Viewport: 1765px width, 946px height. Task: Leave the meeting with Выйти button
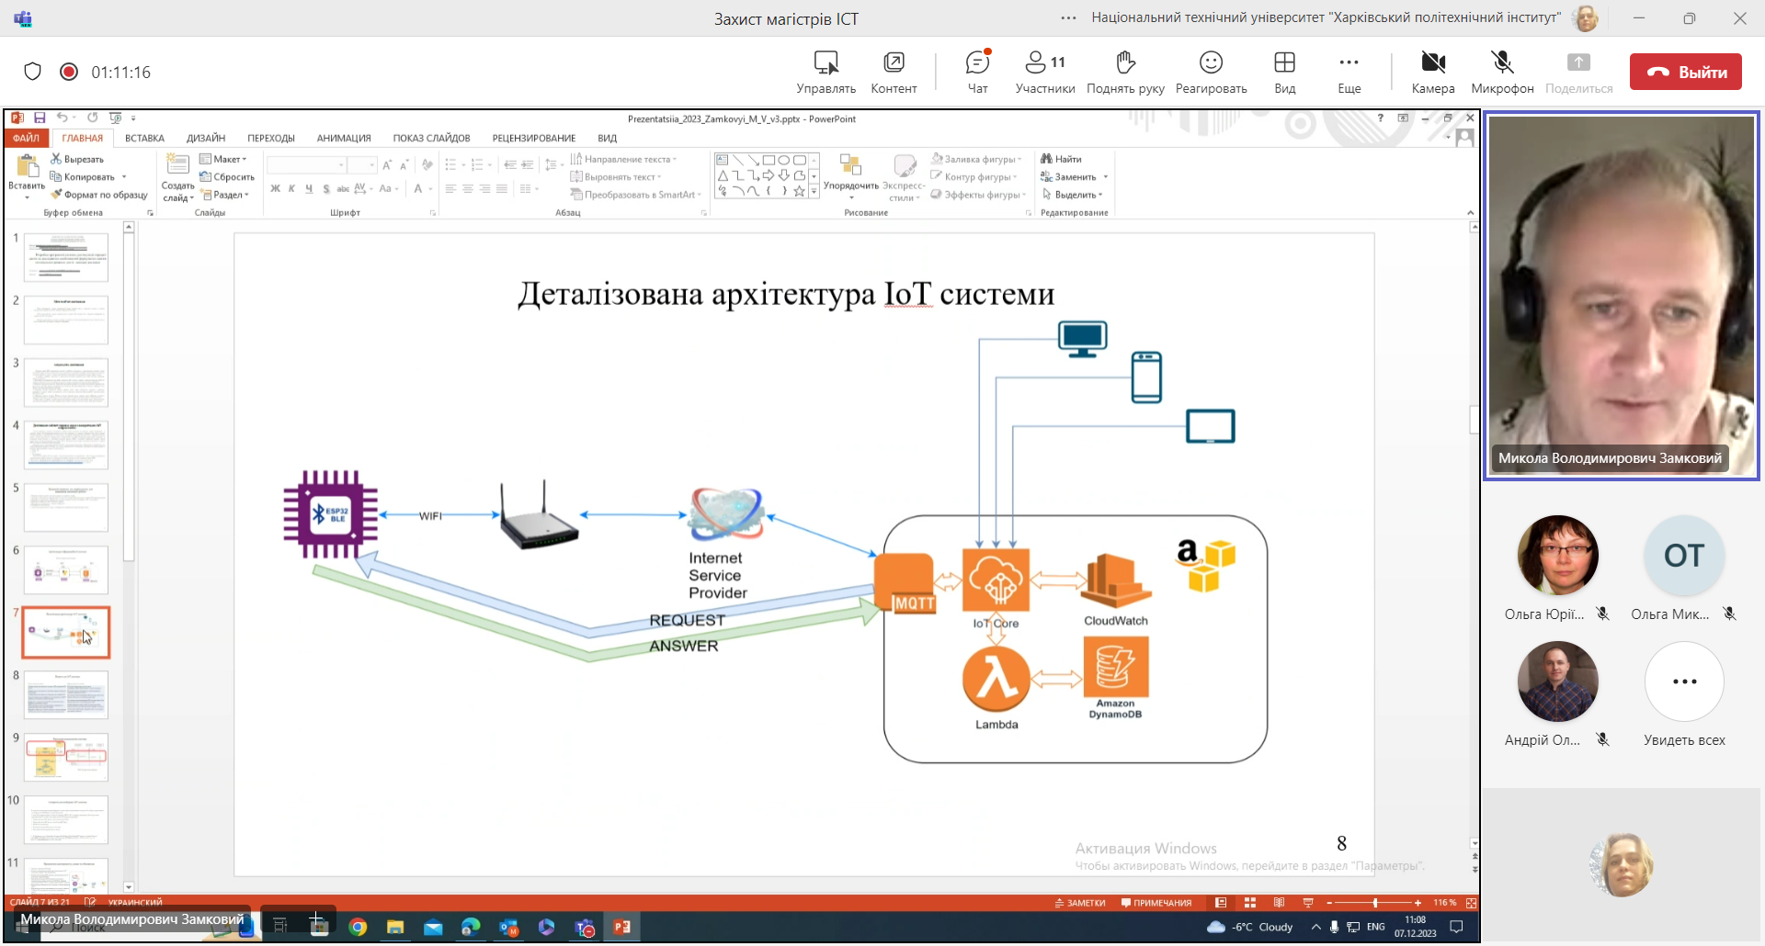click(x=1685, y=72)
